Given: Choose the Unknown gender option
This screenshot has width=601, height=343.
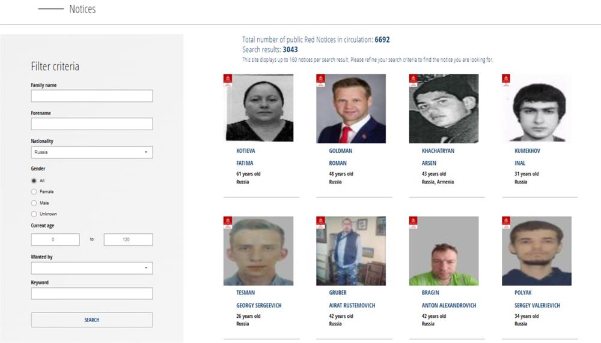Looking at the screenshot, I should pyautogui.click(x=34, y=214).
